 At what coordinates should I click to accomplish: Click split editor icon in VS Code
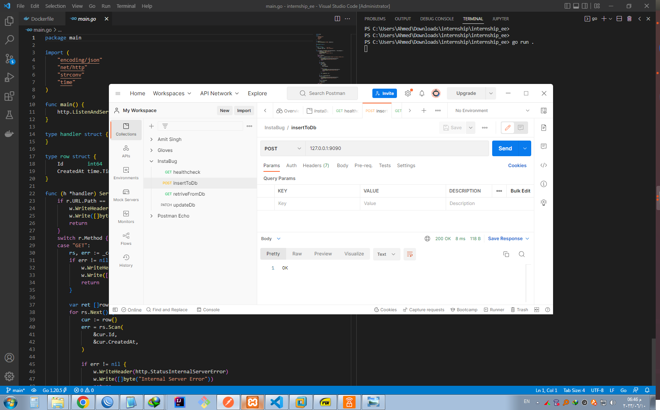[x=337, y=19]
